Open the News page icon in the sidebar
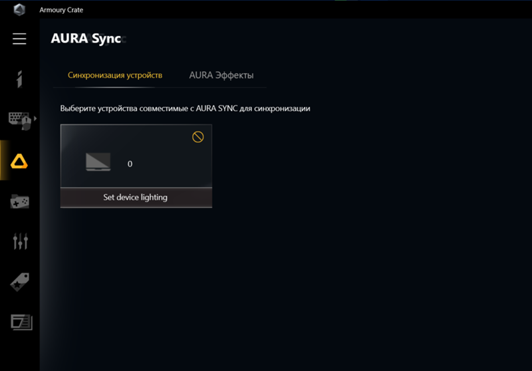 coord(21,322)
